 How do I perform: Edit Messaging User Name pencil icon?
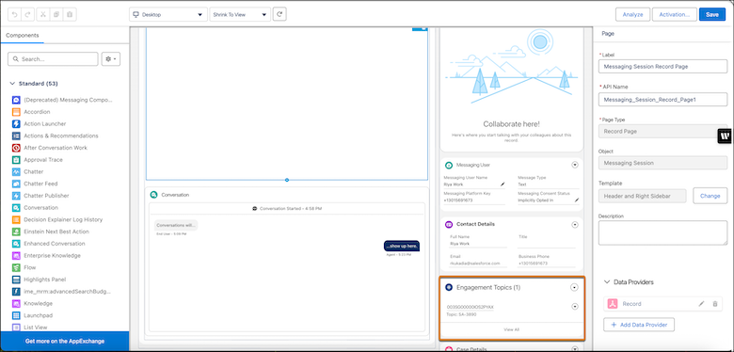click(503, 184)
